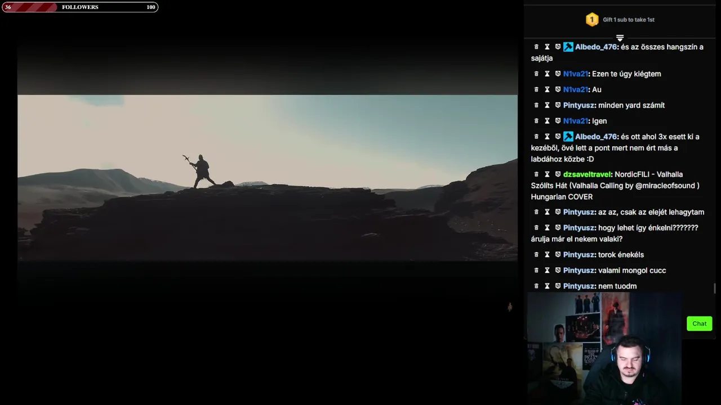Click the streamer webcam feed
Viewport: 721px width, 405px height.
point(604,349)
